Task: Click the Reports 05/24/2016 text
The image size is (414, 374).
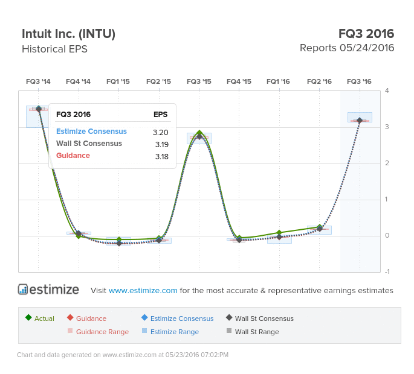Action: pyautogui.click(x=347, y=48)
